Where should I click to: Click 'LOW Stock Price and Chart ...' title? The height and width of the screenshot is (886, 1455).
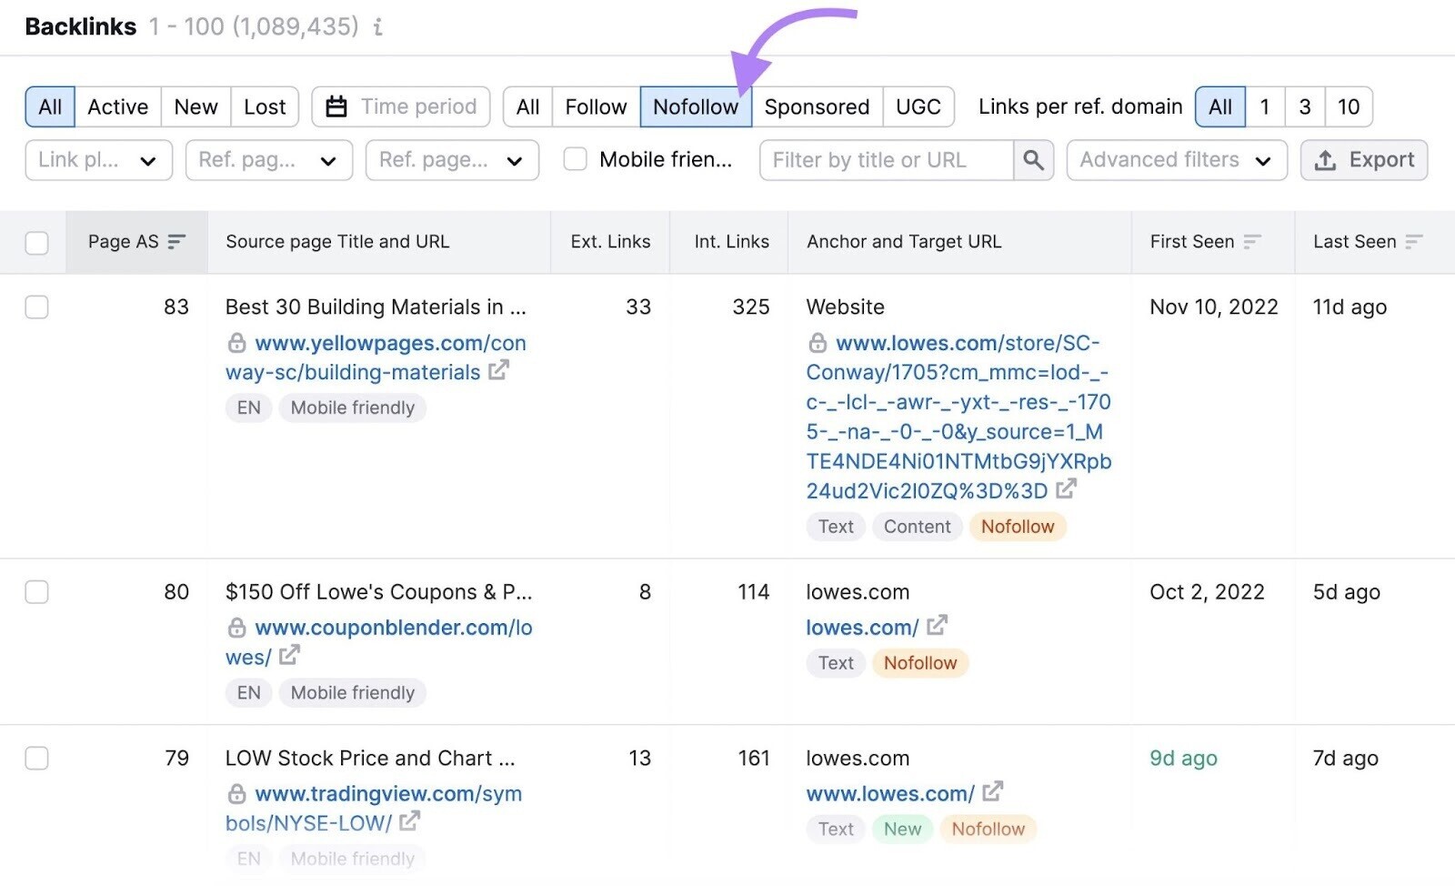[x=370, y=759]
